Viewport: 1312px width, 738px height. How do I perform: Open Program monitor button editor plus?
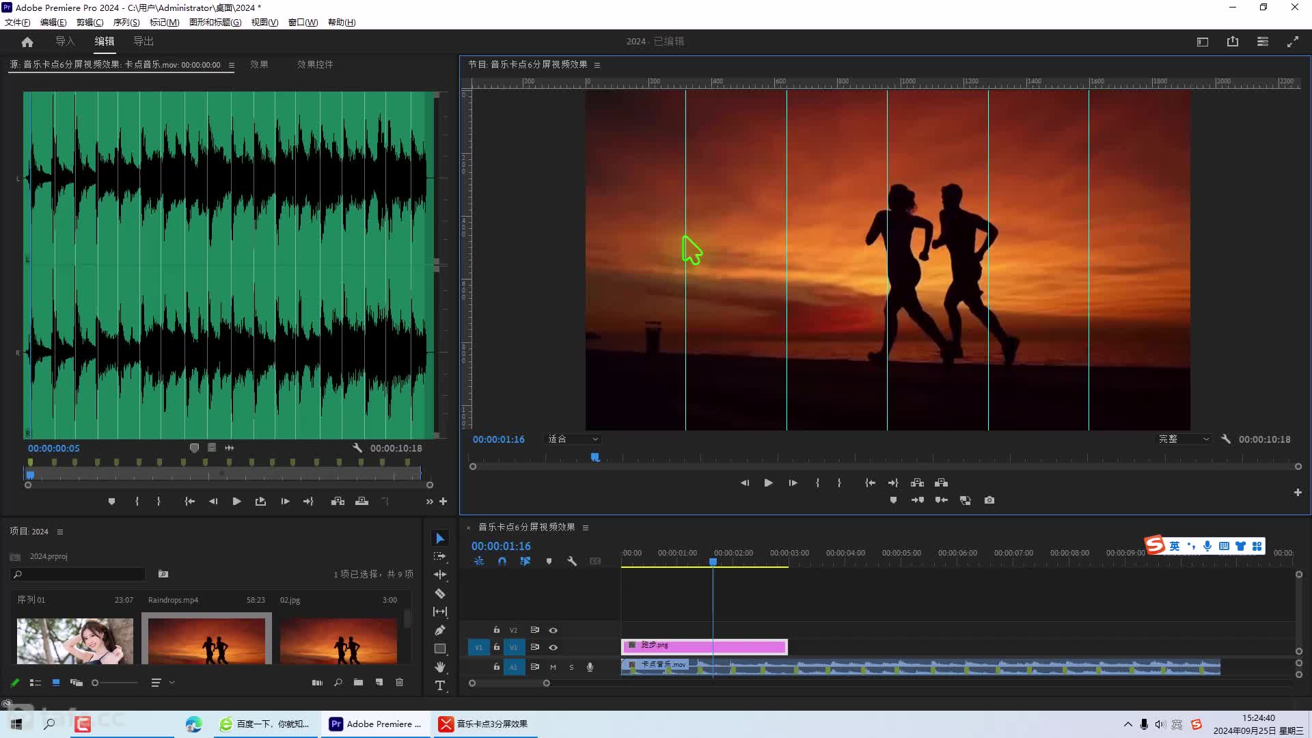click(x=1298, y=492)
